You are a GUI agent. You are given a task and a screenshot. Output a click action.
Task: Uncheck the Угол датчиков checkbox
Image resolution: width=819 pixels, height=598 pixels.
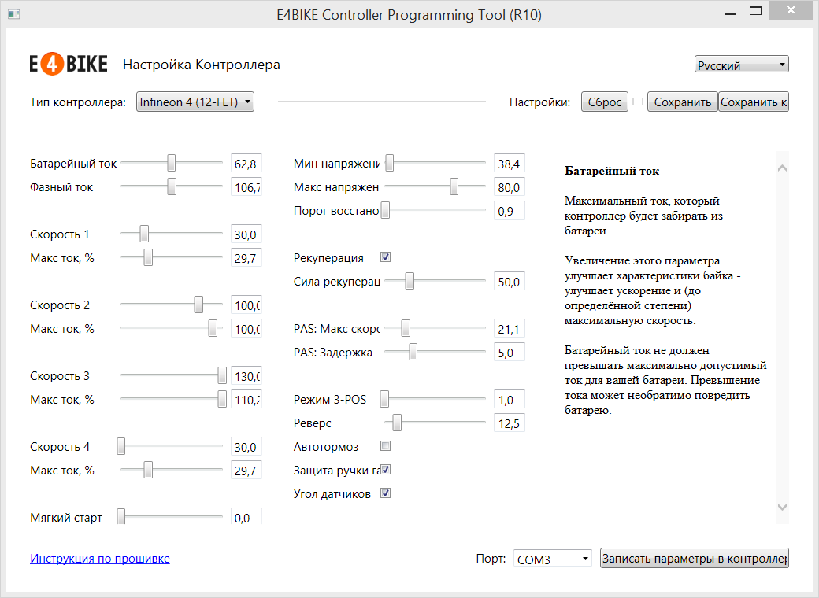(386, 493)
